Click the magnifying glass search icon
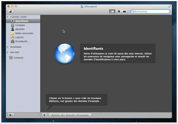This screenshot has height=124, width=178. click(133, 12)
